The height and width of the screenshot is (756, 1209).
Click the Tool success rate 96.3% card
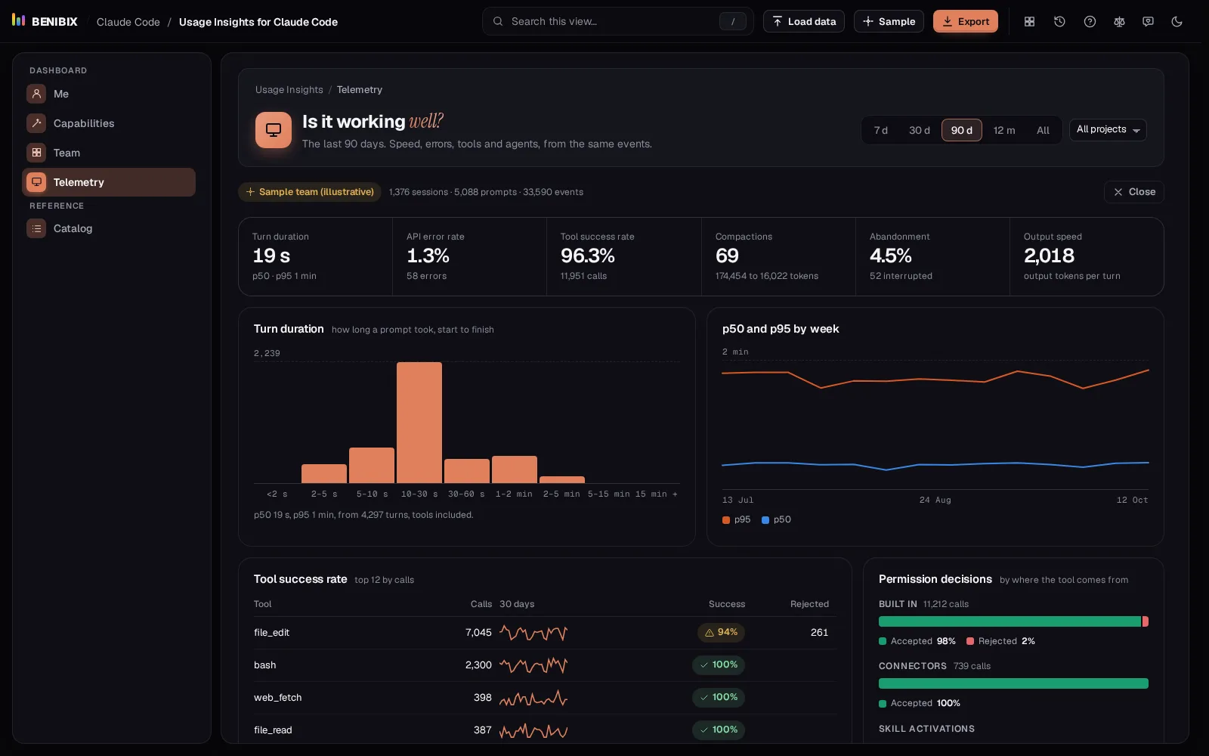pos(624,256)
